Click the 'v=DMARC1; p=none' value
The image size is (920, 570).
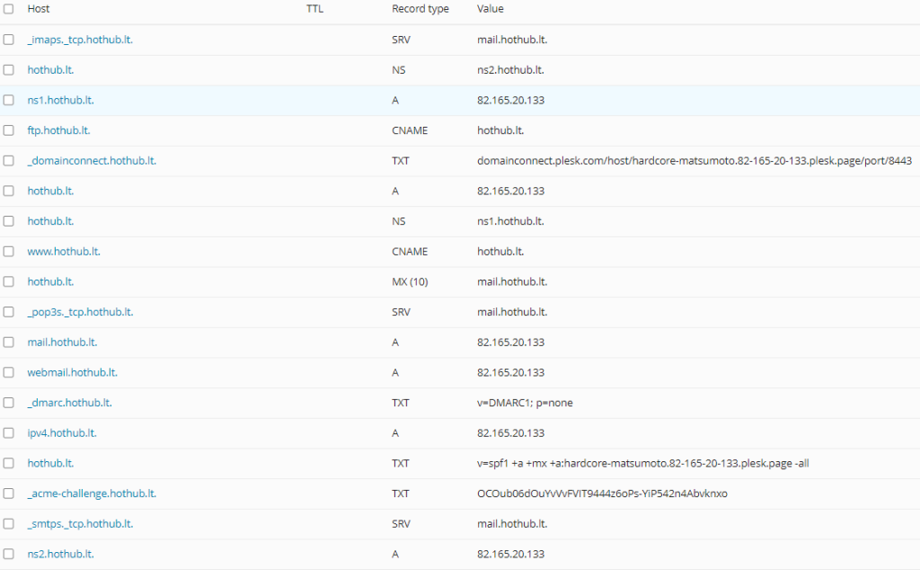pos(525,403)
